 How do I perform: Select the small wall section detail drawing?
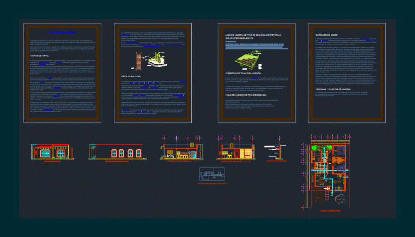point(276,148)
